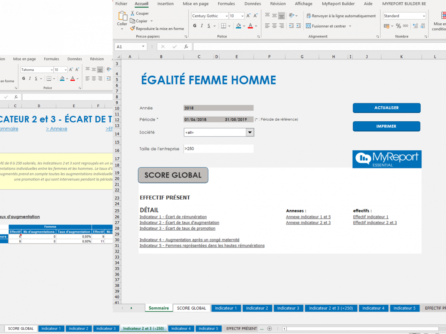Click the borders icon in front window
Viewport: 446px width, 334px height.
click(x=223, y=26)
